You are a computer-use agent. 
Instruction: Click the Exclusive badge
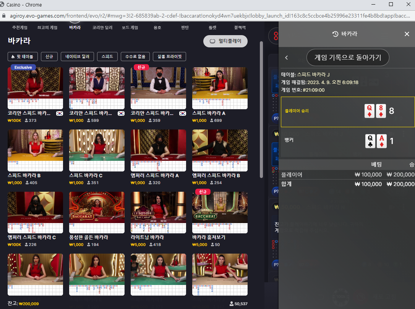(x=23, y=67)
